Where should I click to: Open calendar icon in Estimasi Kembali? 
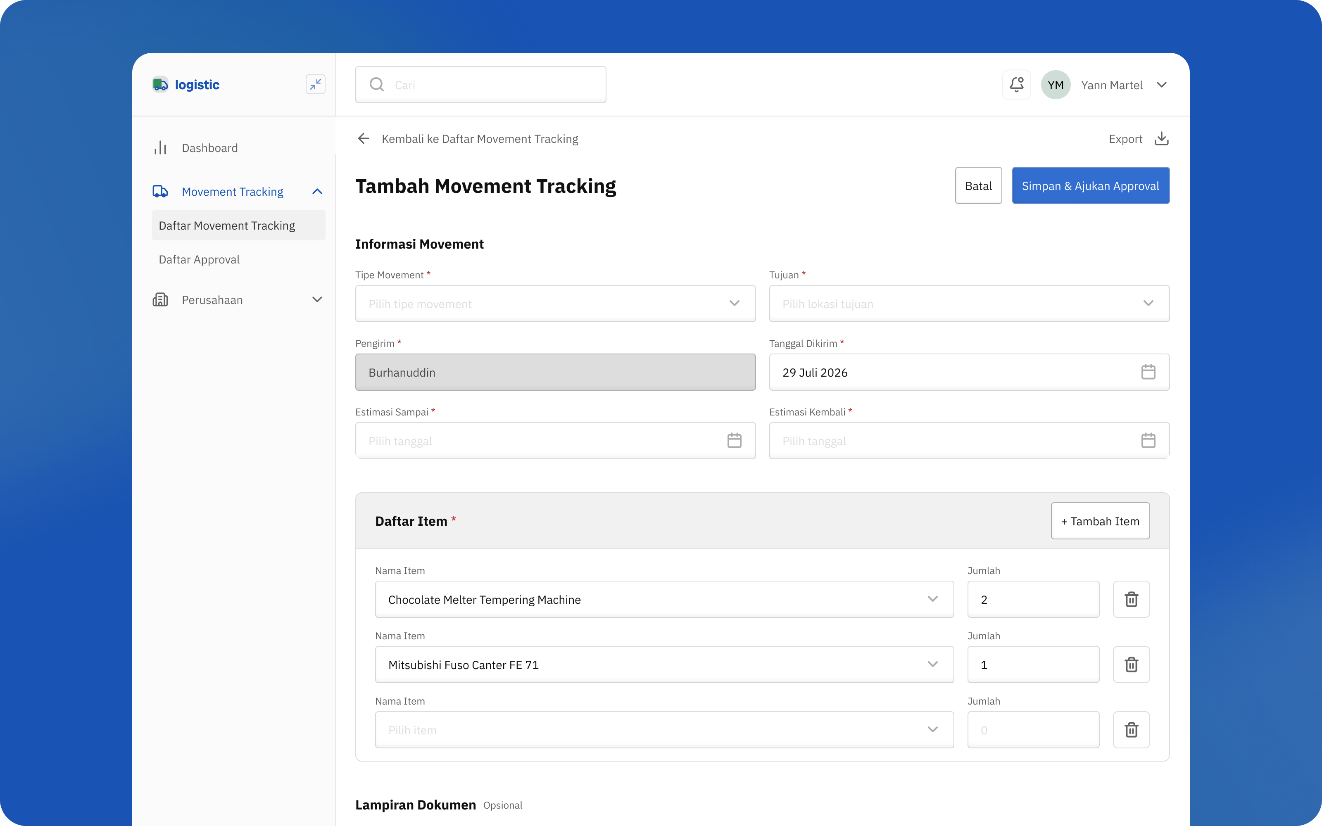(1148, 440)
